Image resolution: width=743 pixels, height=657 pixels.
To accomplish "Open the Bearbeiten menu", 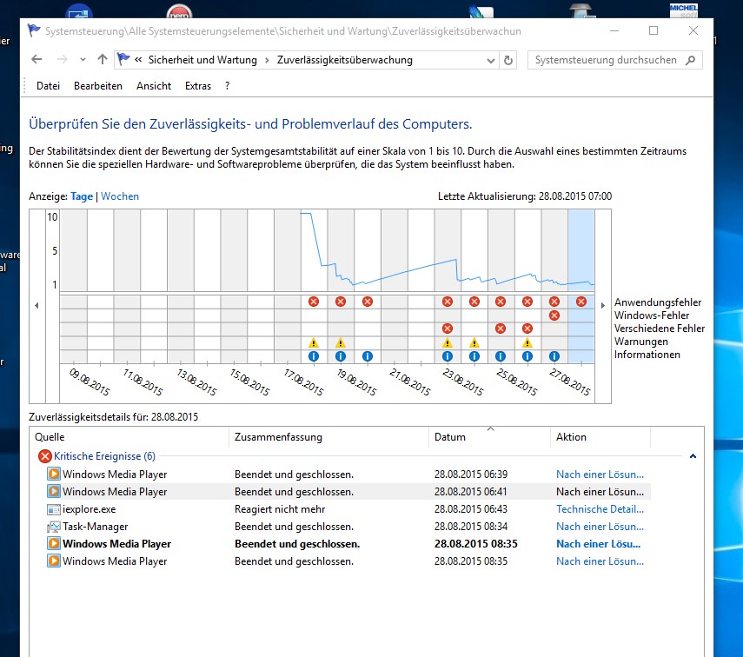I will pos(98,86).
